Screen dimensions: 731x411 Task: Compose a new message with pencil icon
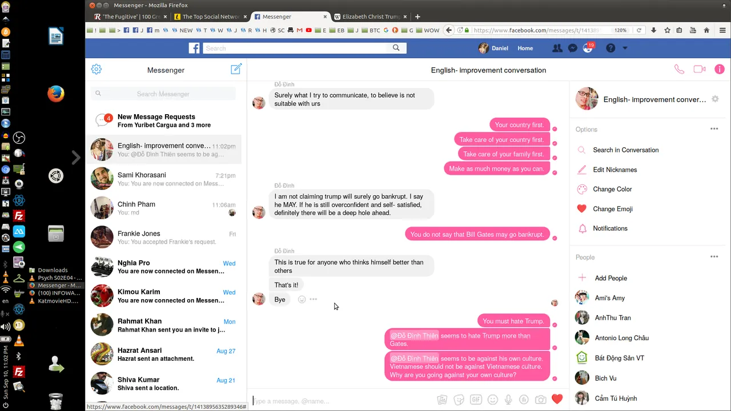(236, 69)
